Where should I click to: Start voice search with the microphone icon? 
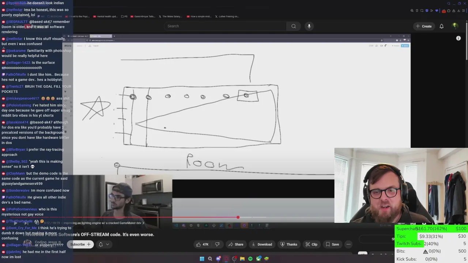309,26
